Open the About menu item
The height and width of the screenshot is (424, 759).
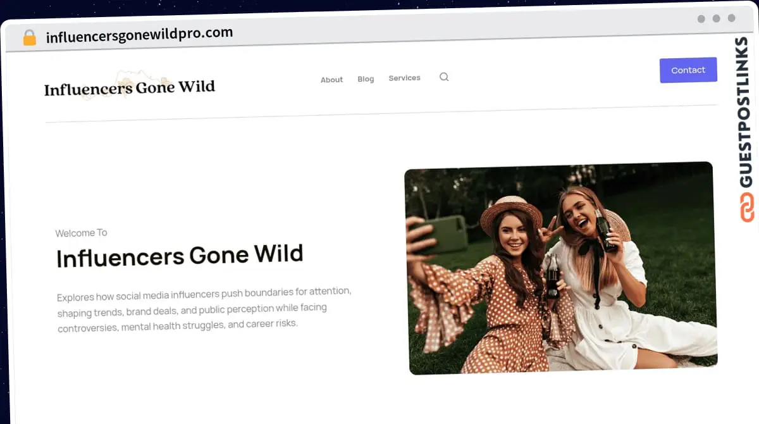click(x=331, y=80)
